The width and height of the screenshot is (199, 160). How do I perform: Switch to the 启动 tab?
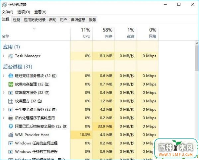(x=53, y=20)
